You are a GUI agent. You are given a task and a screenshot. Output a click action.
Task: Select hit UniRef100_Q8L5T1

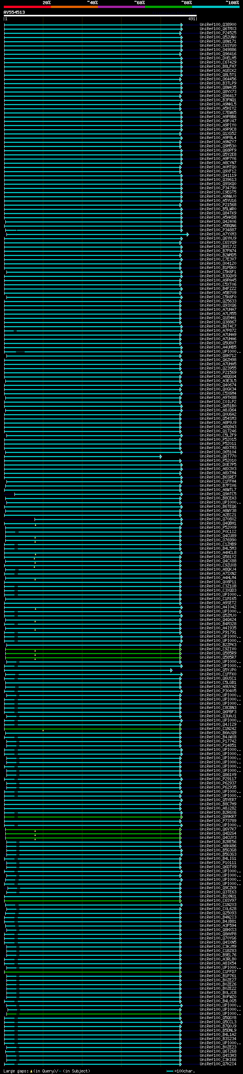218,75
